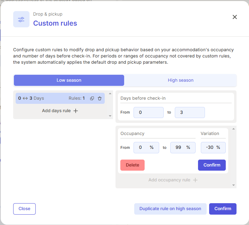249x225 pixels.
Task: Delete the 0–3 Days rule with trash icon
Action: tap(100, 98)
